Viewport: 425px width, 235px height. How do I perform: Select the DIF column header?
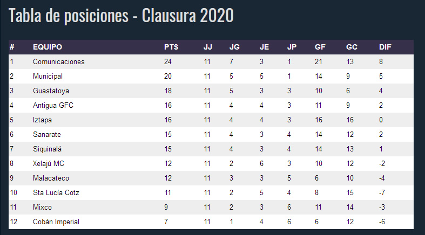[385, 47]
